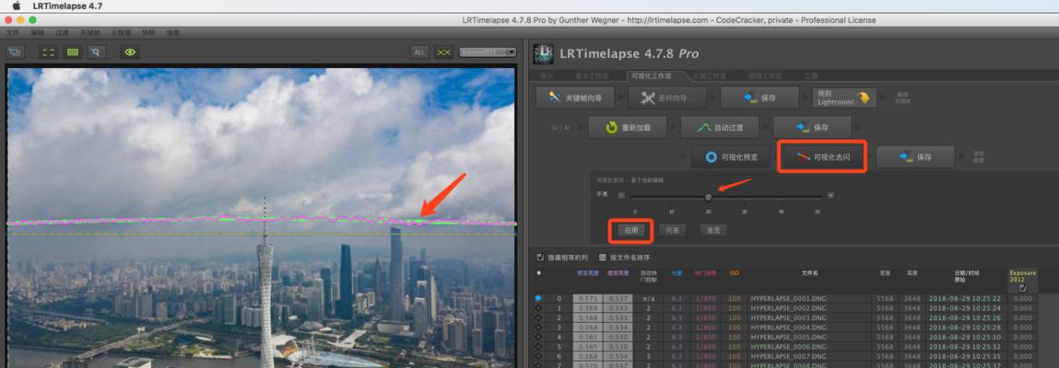Toggle the 隐藏相等的列 checkbox
The image size is (1059, 368).
point(540,258)
